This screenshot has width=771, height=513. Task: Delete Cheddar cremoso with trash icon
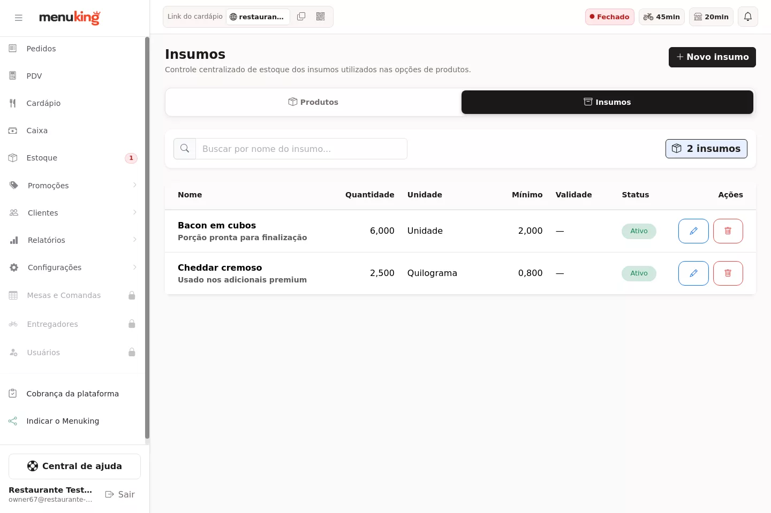[728, 273]
